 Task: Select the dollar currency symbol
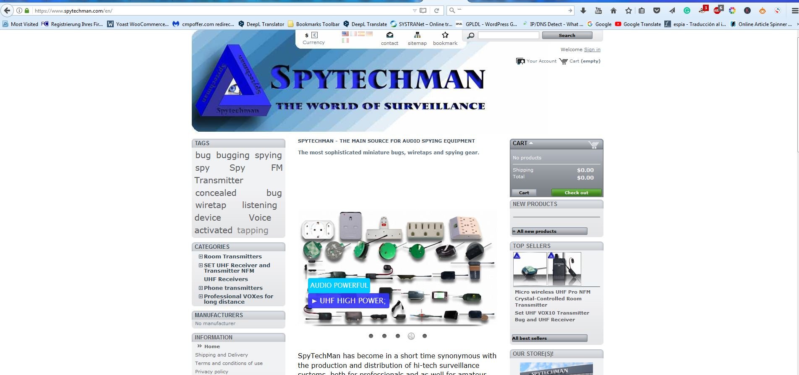click(307, 35)
